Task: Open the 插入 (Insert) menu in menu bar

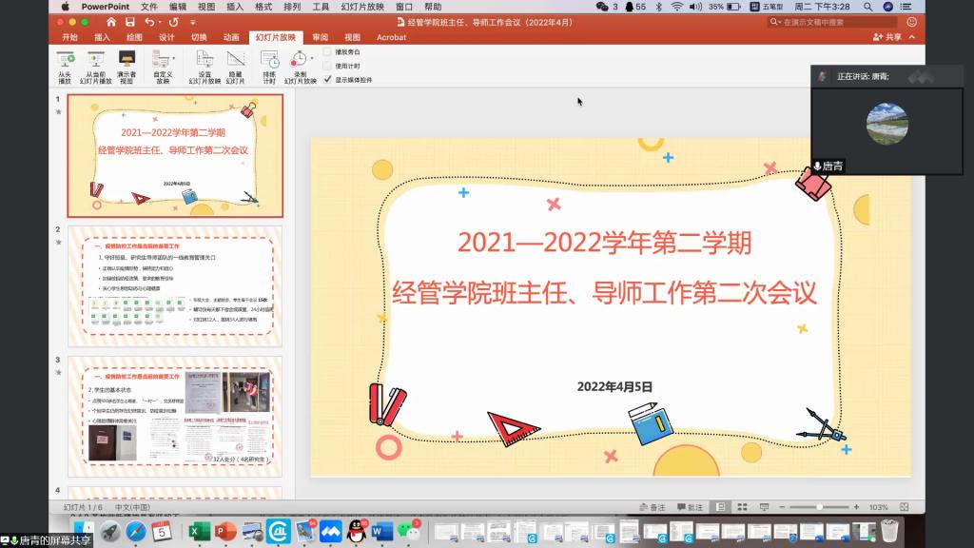Action: click(235, 7)
